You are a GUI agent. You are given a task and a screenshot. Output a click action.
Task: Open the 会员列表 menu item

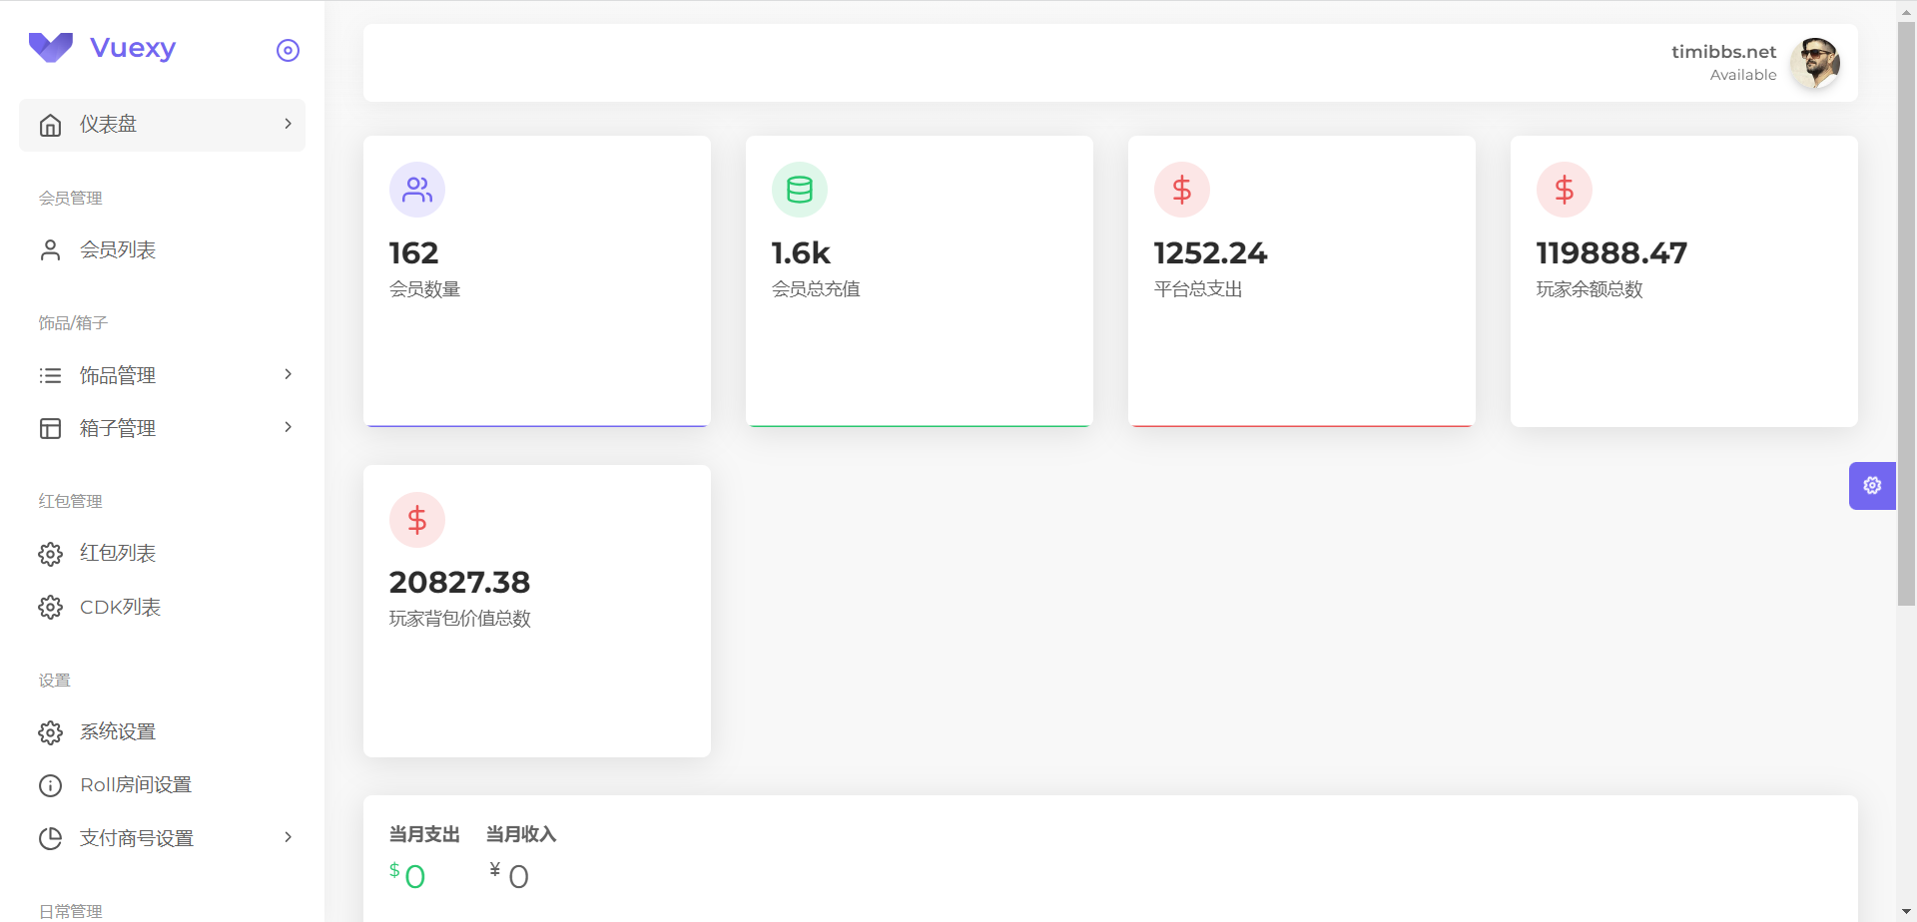(x=162, y=249)
